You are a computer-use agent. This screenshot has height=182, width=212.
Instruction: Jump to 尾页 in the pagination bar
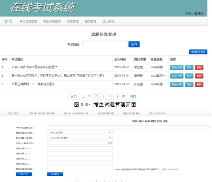133,96
